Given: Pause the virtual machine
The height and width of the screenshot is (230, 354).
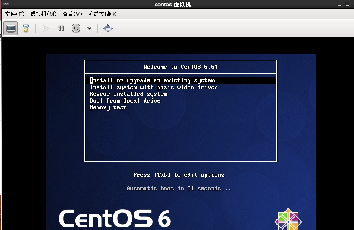Looking at the screenshot, I should click(x=61, y=28).
